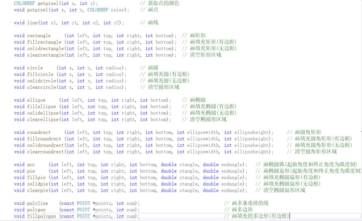
Task: Click the clearcircle function name
Action: 42,87
